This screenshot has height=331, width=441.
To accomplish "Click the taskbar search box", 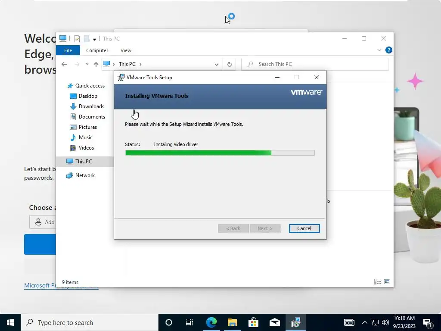I will (x=90, y=322).
